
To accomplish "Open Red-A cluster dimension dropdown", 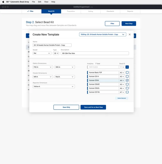I will click(65, 77).
